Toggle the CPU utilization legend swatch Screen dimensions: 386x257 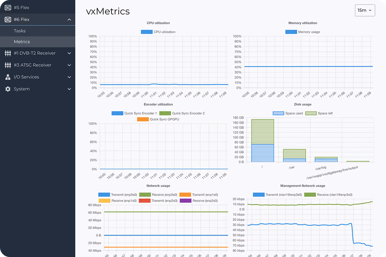[147, 32]
